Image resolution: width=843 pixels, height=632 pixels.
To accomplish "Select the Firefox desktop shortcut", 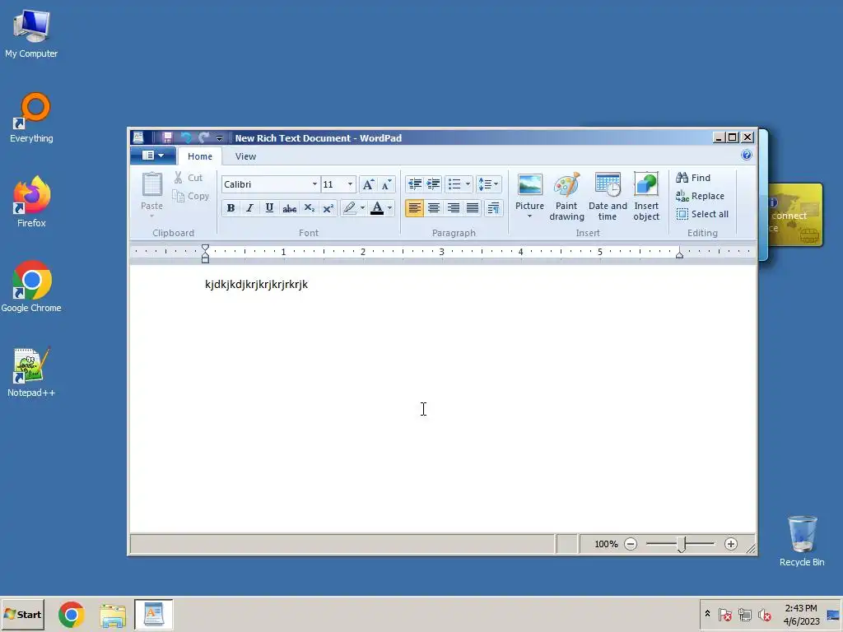I will (31, 202).
